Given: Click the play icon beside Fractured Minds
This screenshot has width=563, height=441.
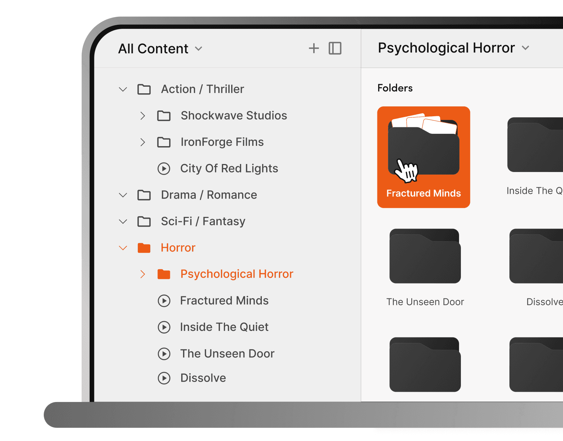Looking at the screenshot, I should pyautogui.click(x=164, y=301).
